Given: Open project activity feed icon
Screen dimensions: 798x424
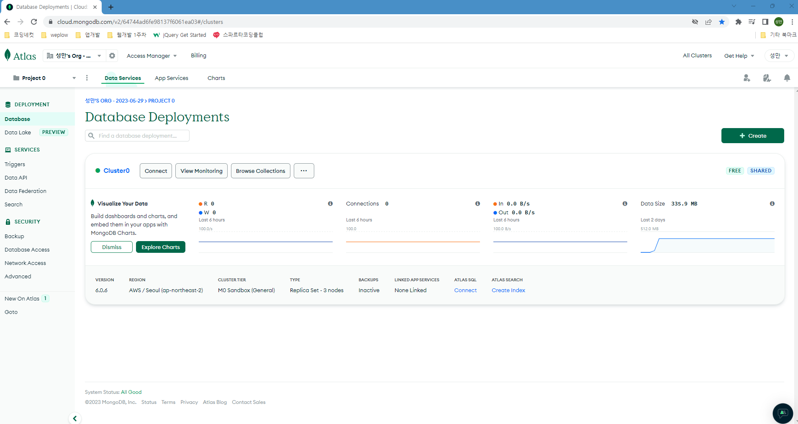Looking at the screenshot, I should point(767,78).
